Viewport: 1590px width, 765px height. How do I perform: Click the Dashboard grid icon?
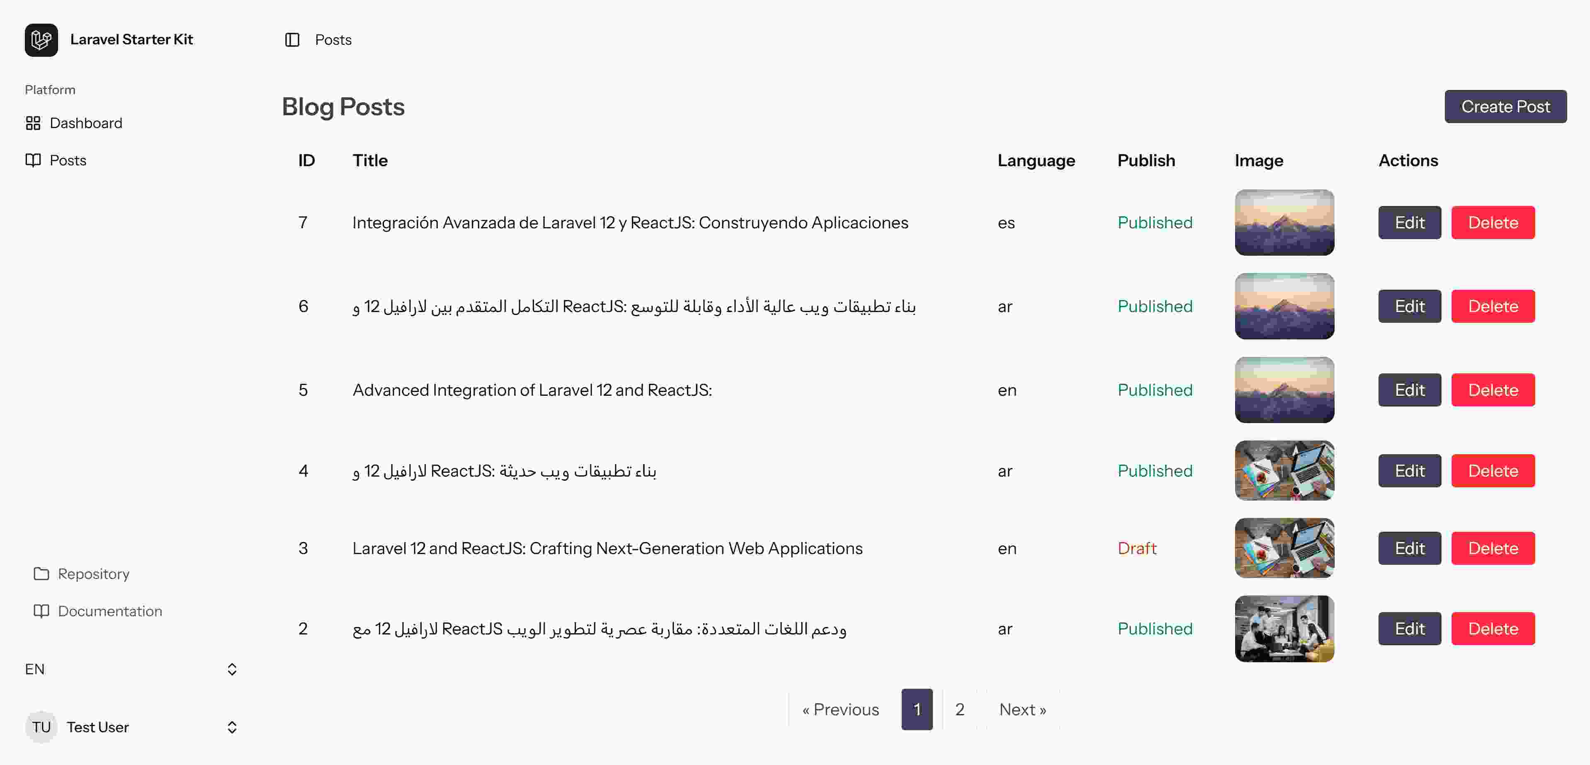[33, 123]
